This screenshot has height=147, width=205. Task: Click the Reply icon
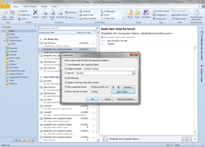(x=45, y=14)
